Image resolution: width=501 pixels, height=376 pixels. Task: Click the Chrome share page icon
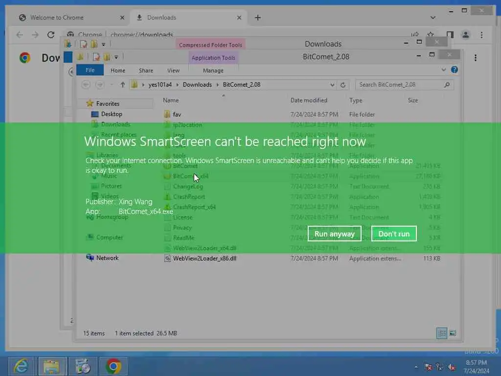[415, 35]
